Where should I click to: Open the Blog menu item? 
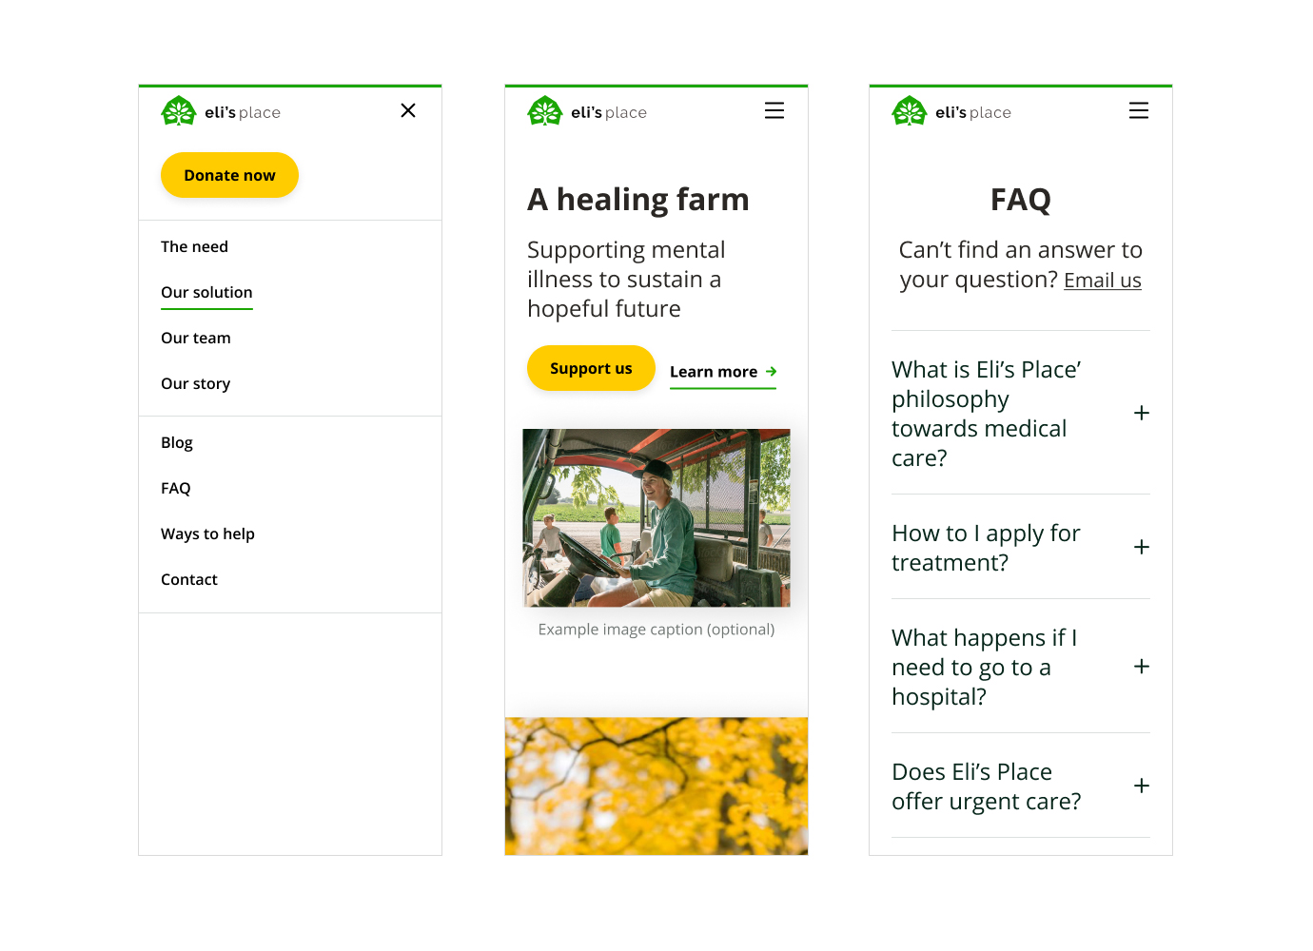[x=177, y=442]
